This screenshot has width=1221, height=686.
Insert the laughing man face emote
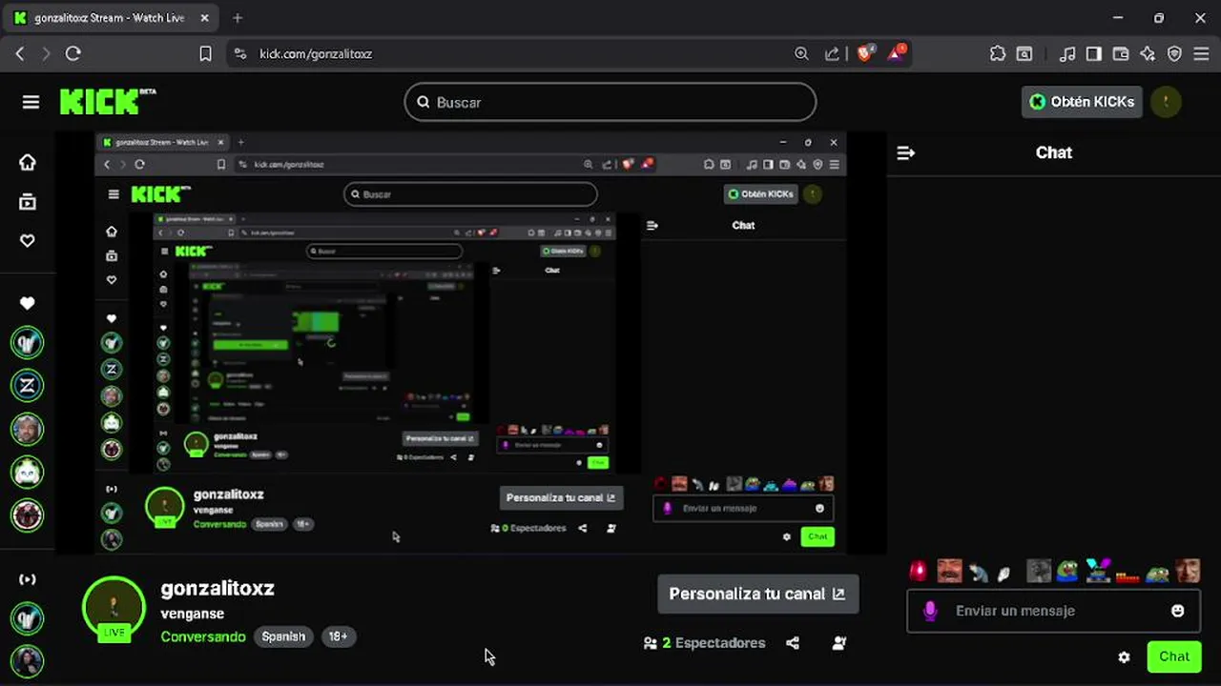(x=949, y=571)
